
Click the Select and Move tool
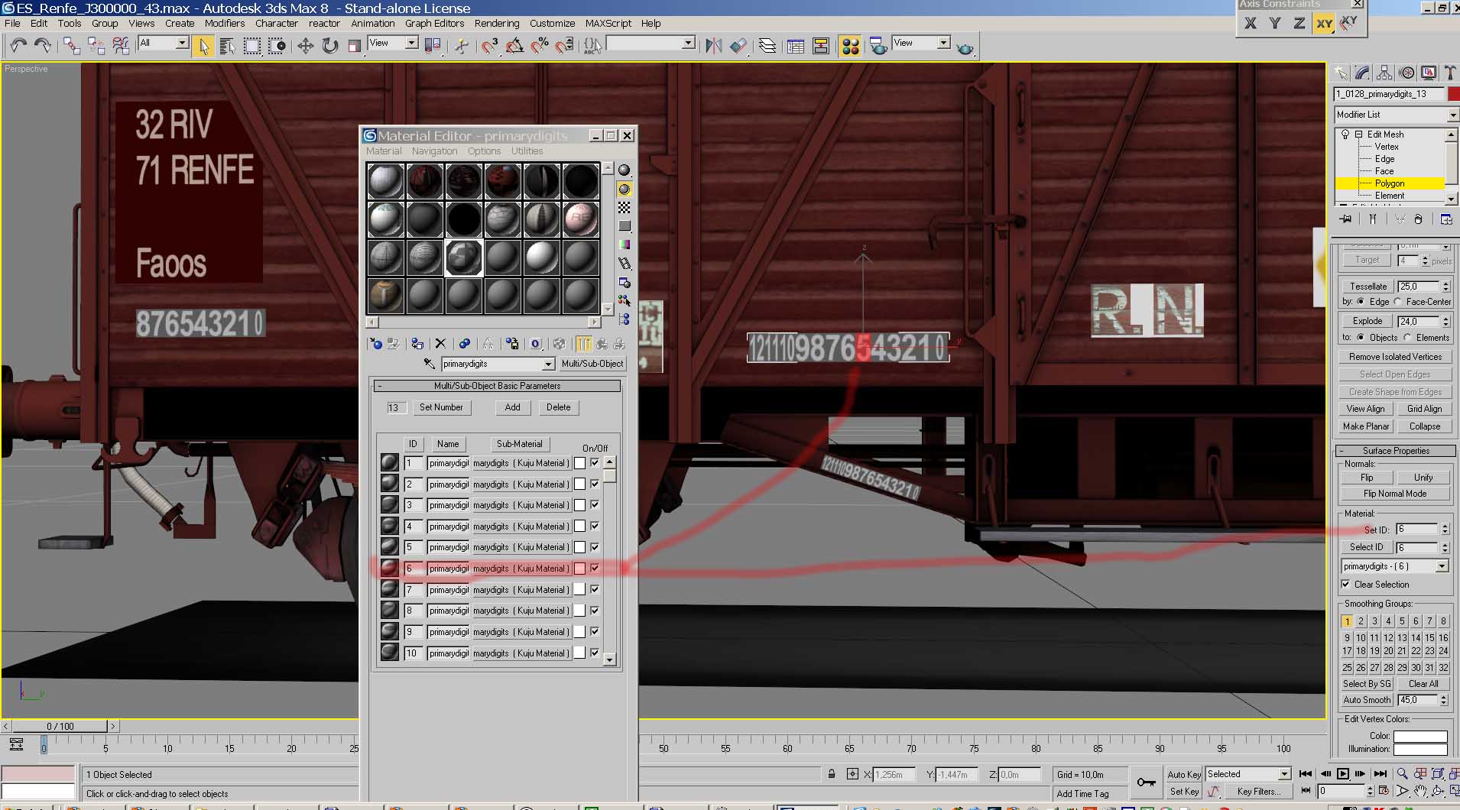[x=305, y=47]
